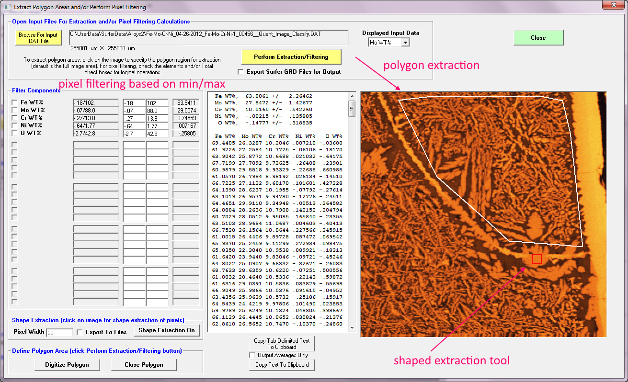Check the Mo WT% filter checkbox
The height and width of the screenshot is (382, 628).
14,110
